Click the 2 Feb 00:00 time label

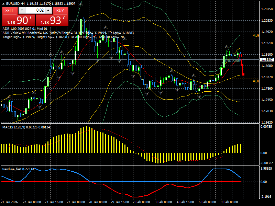141,202
